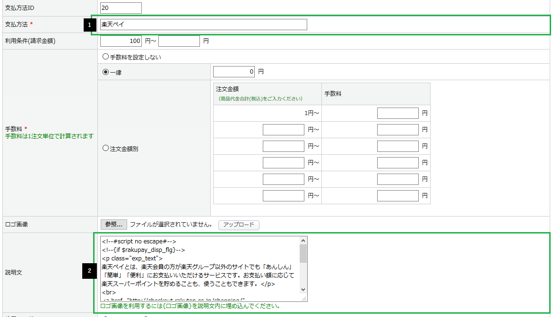Screen dimensions: 553x317
Task: Click the 支払方法ID field containing 20
Action: tap(121, 8)
